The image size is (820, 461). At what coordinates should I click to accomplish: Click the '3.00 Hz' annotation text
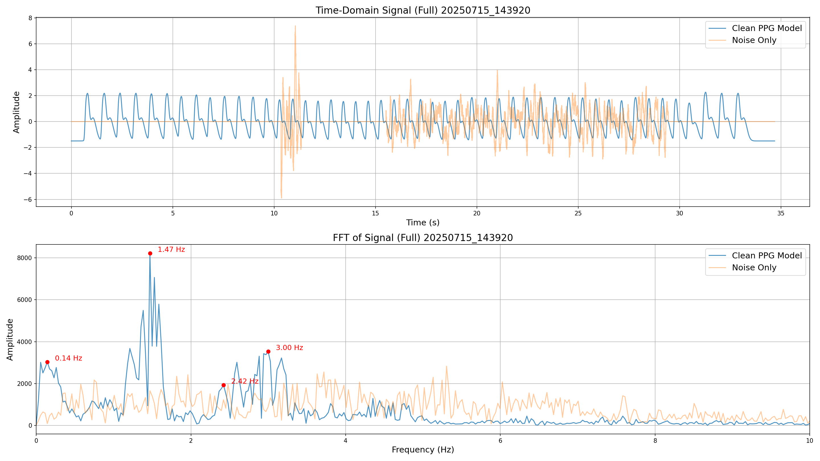click(289, 348)
